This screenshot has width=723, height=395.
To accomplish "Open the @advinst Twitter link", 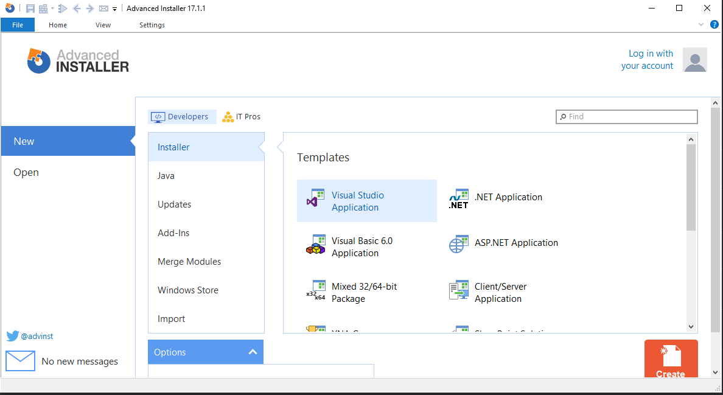I will [x=37, y=336].
